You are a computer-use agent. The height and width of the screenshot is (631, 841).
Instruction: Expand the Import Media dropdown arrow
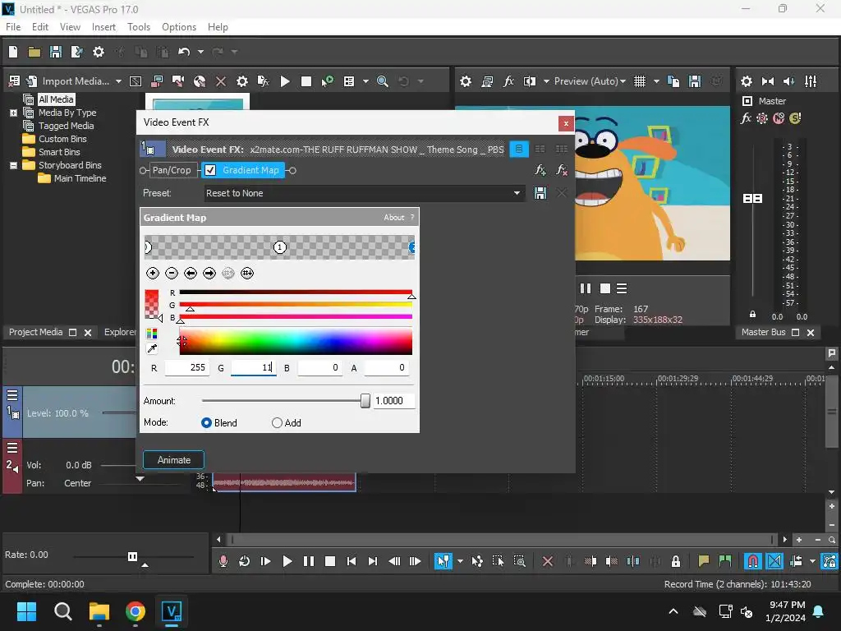tap(118, 81)
